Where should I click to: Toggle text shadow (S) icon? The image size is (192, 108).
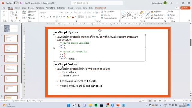pos(51,17)
